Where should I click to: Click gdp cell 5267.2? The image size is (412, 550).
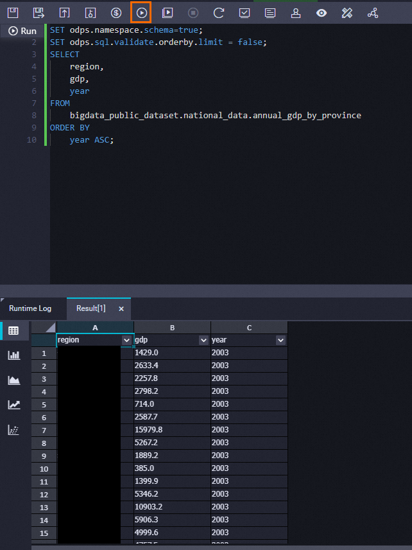172,443
